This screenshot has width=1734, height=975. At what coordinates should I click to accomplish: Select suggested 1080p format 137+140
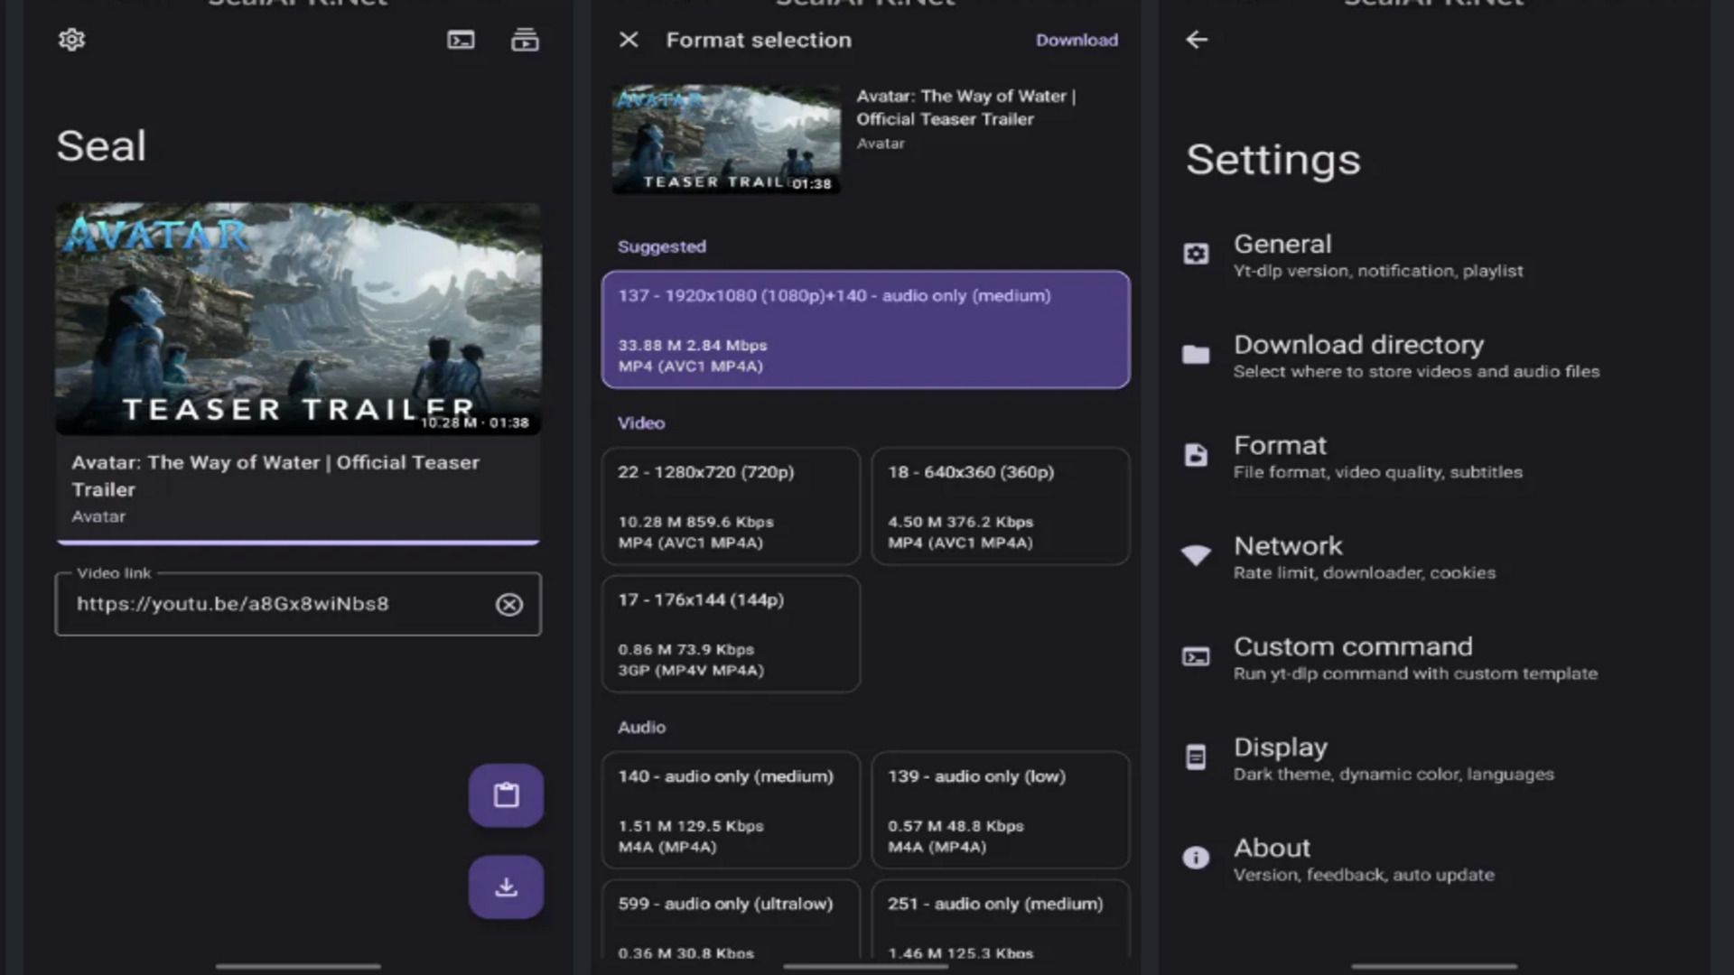865,330
